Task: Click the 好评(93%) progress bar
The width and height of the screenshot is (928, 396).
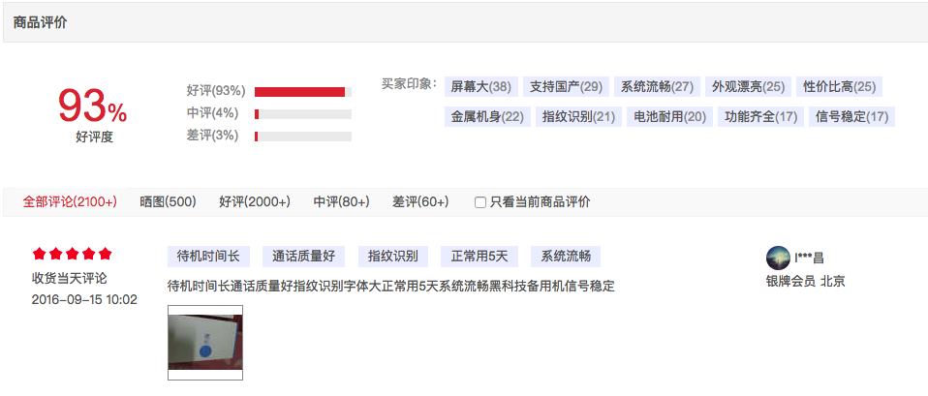Action: 302,91
